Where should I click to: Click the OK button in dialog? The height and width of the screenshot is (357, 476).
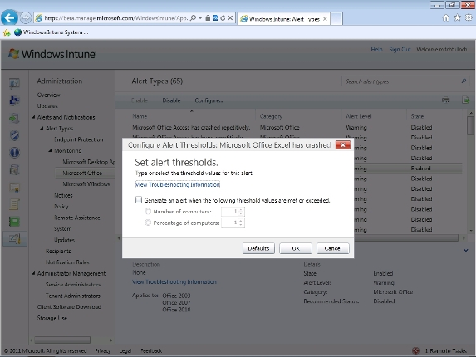click(296, 248)
